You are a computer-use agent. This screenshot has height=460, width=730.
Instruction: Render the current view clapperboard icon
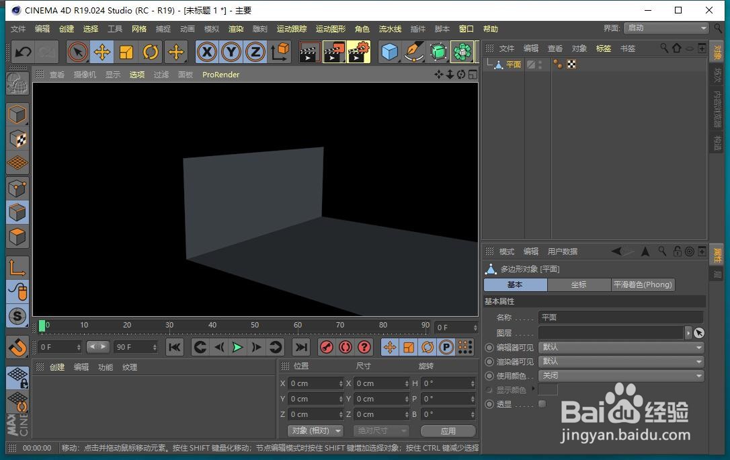pos(310,52)
